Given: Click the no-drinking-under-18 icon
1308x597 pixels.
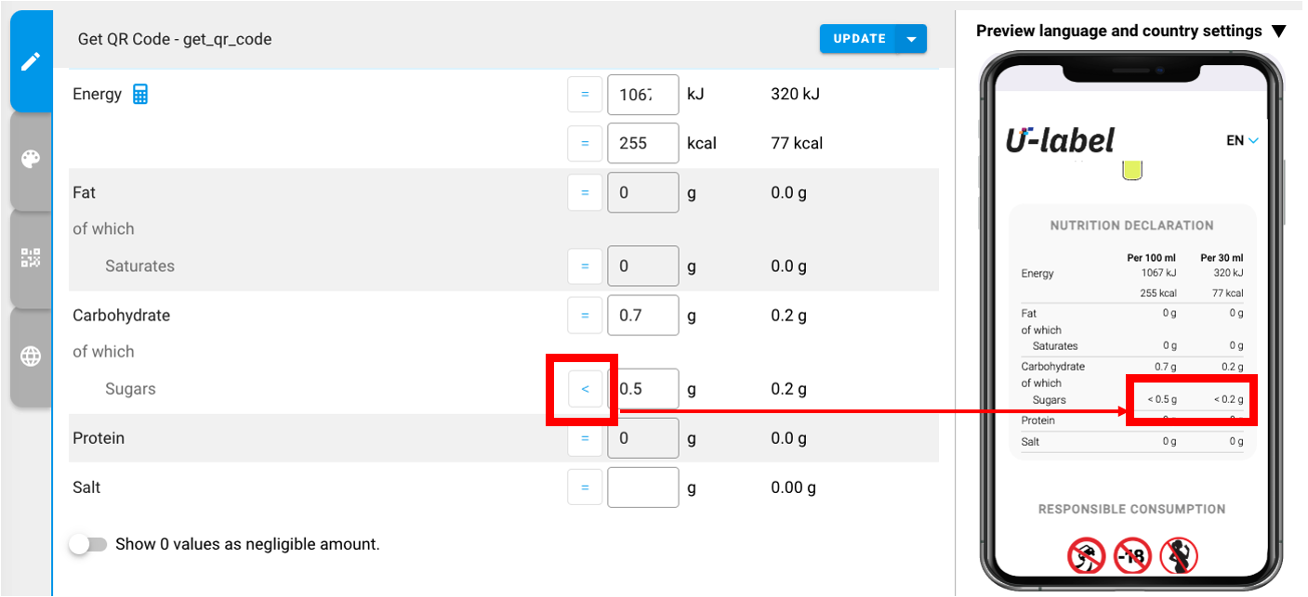Looking at the screenshot, I should pyautogui.click(x=1132, y=555).
